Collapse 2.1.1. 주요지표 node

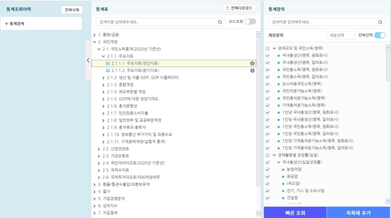(103, 56)
